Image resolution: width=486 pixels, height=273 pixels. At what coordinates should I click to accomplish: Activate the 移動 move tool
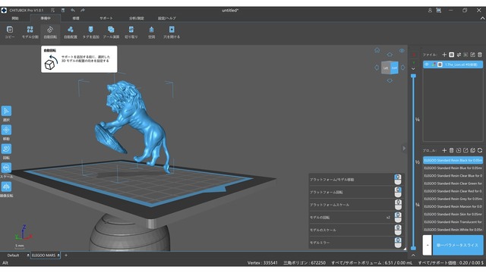point(6,130)
